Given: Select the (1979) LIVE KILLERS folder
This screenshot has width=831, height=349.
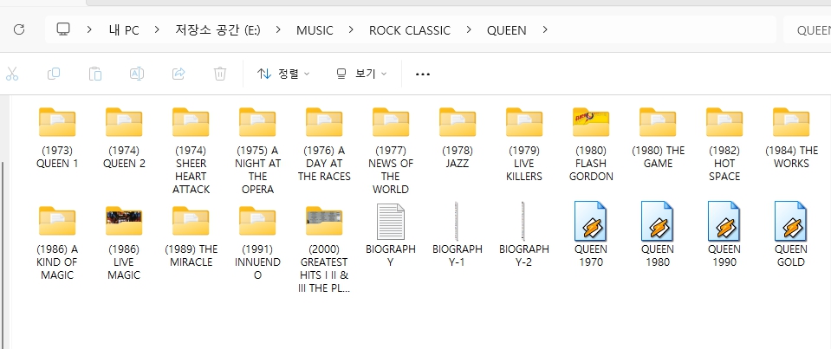Looking at the screenshot, I should tap(524, 144).
